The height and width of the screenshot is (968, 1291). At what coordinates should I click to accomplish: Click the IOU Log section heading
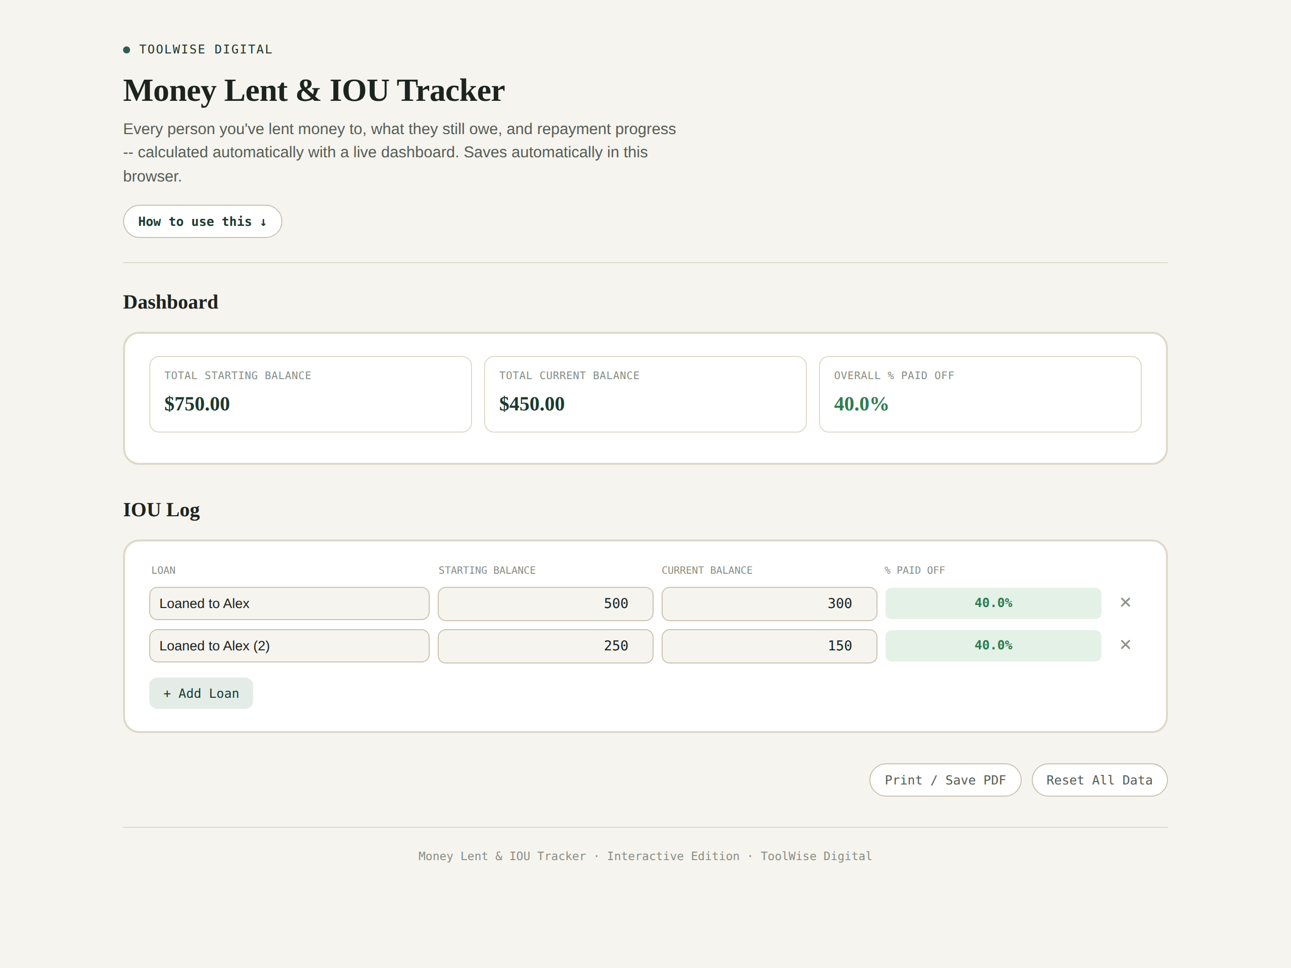pos(161,510)
